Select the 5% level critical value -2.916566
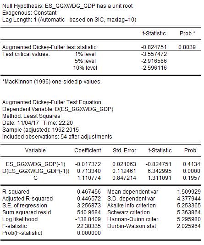The height and width of the screenshot is (245, 204). click(x=154, y=61)
